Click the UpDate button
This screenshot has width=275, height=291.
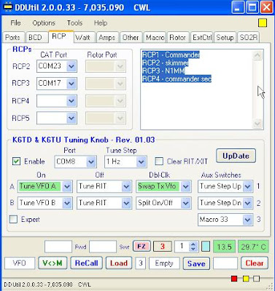[x=236, y=156]
